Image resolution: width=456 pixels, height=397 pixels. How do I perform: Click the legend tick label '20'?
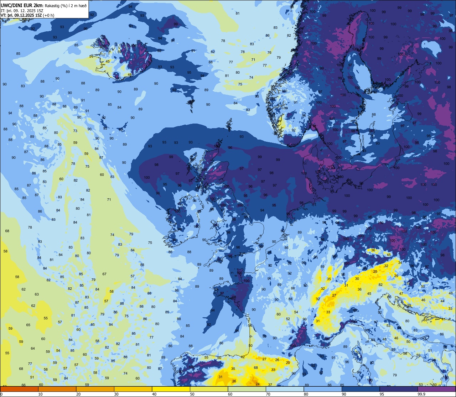(78, 394)
